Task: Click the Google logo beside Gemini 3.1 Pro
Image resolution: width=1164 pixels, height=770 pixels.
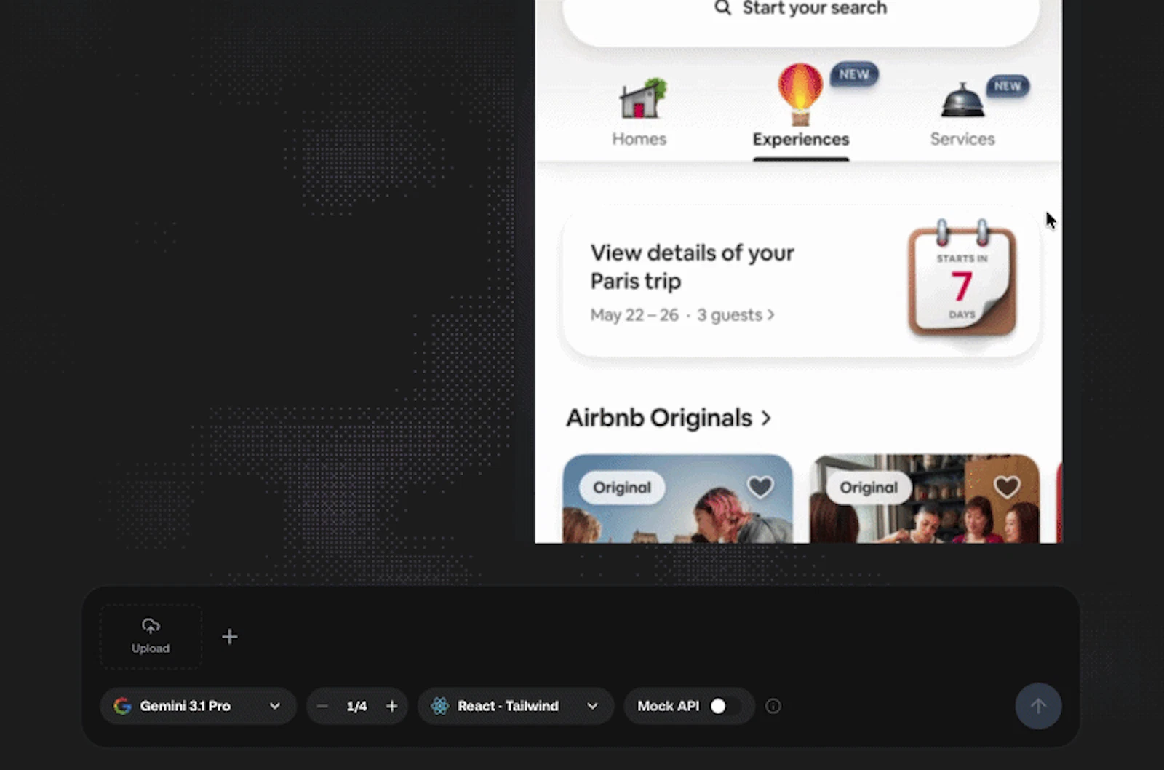Action: click(122, 706)
